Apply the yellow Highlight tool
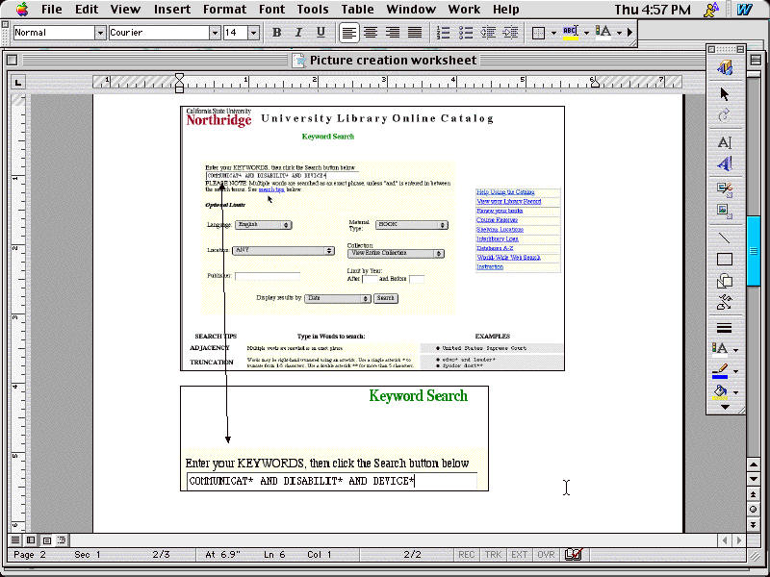This screenshot has height=577, width=770. tap(570, 33)
